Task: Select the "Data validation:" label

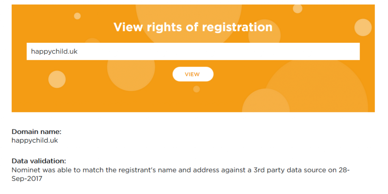Action: pos(39,161)
